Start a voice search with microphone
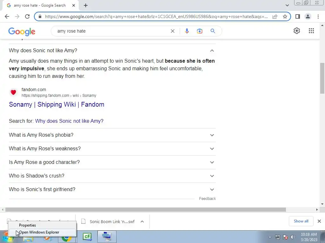The height and width of the screenshot is (243, 325). click(187, 31)
